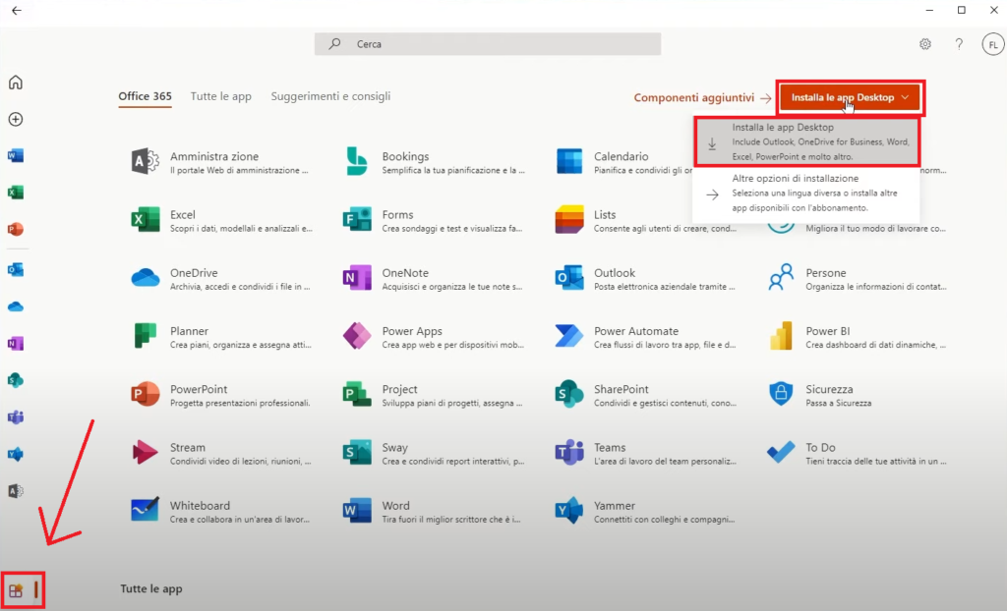Open OneNote from the left sidebar
The height and width of the screenshot is (611, 1007).
(x=16, y=344)
